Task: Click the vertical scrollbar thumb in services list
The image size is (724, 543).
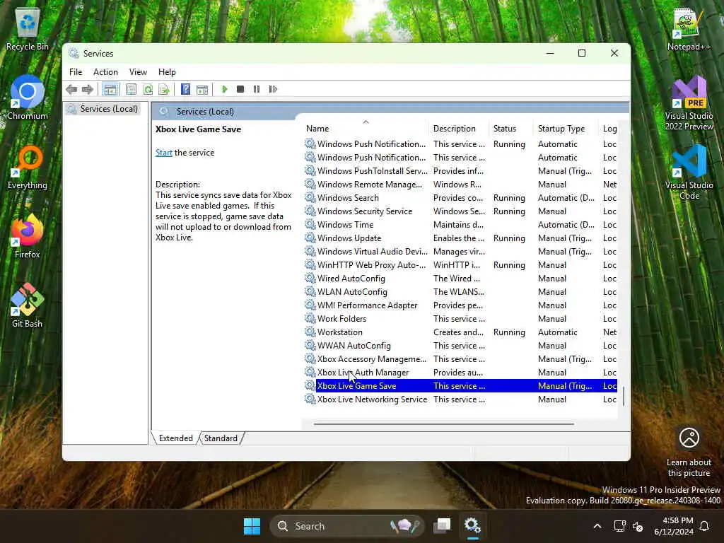Action: [624, 396]
